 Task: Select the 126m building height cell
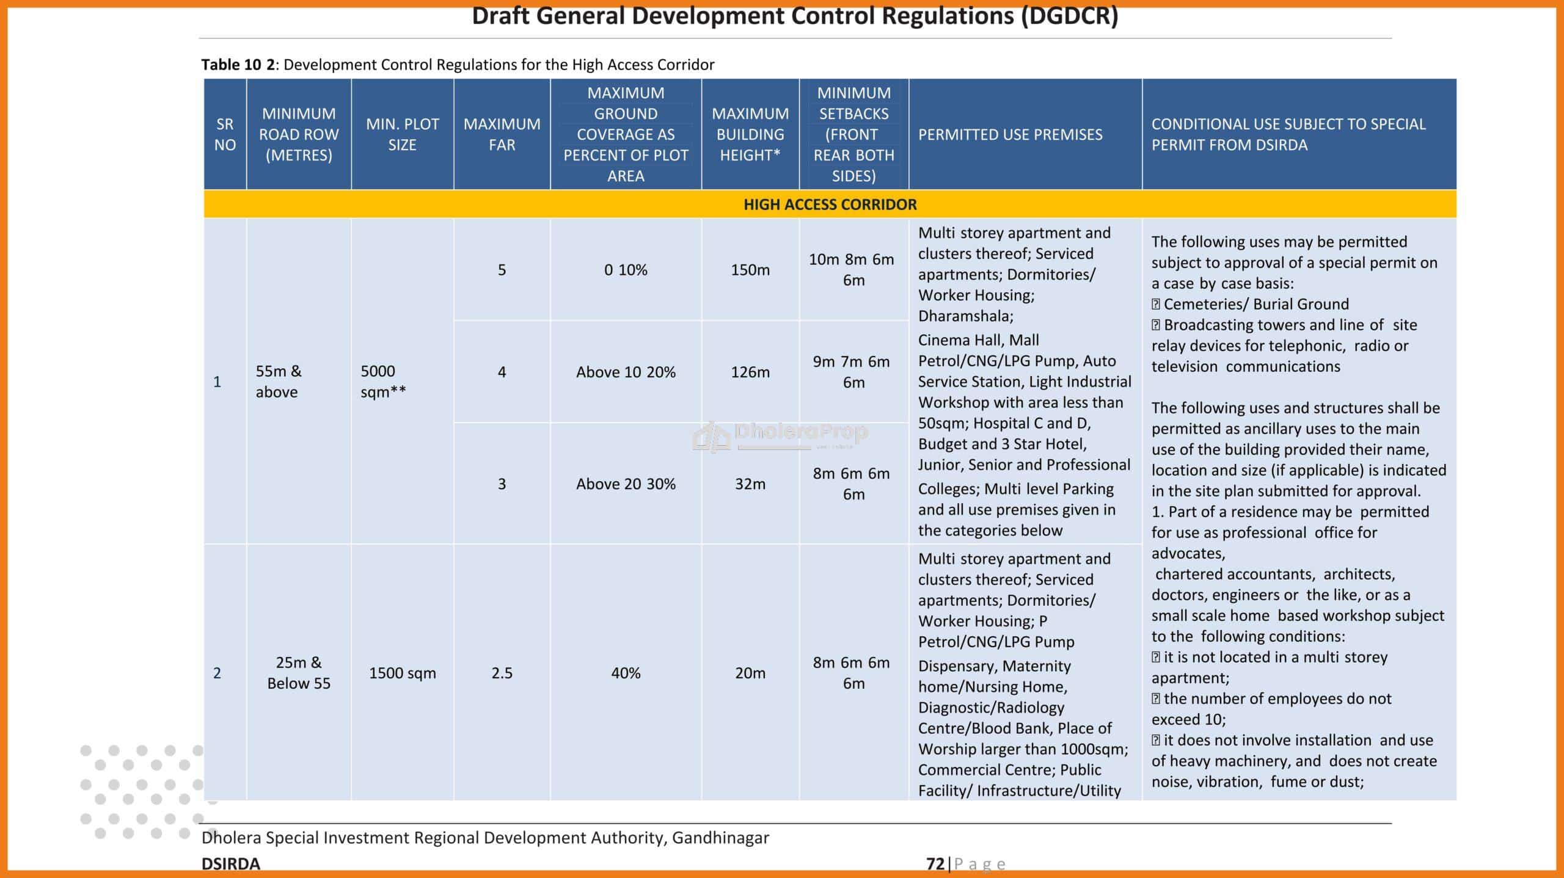coord(750,372)
